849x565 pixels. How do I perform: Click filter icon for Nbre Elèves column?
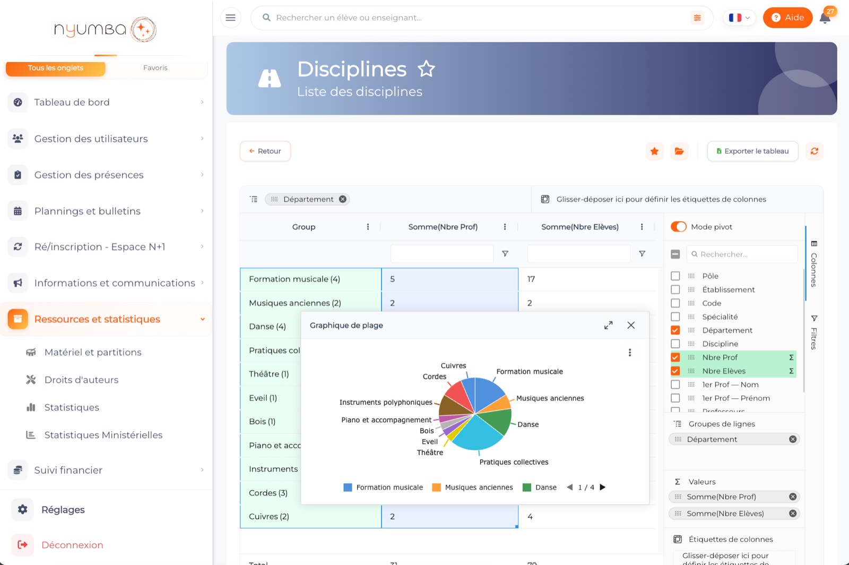(x=642, y=254)
